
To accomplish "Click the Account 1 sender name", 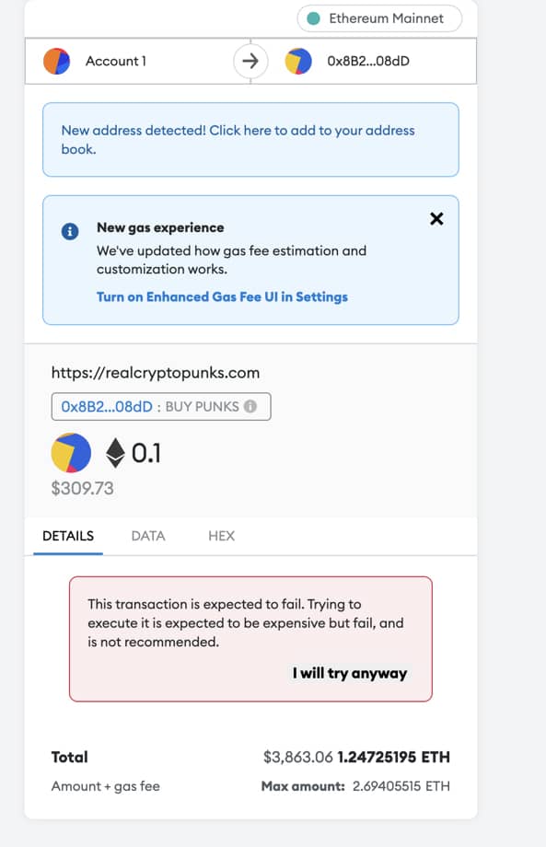I will point(116,61).
